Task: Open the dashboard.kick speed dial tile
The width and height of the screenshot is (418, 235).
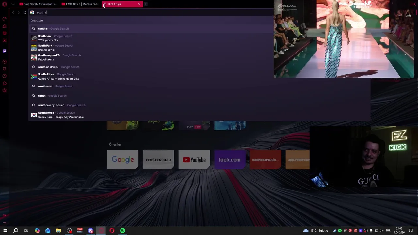Action: click(265, 160)
